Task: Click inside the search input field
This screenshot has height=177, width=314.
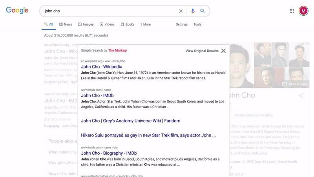Action: [x=110, y=11]
